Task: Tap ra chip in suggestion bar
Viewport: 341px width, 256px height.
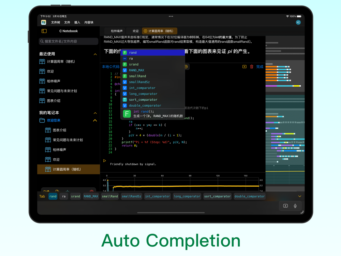Action: [64, 196]
